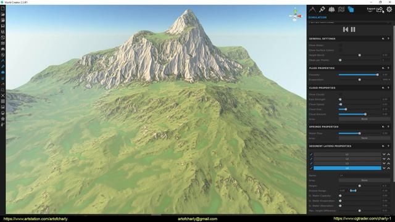Click blue mountain icon in left toolbar
This screenshot has height=222, width=395.
(2, 61)
